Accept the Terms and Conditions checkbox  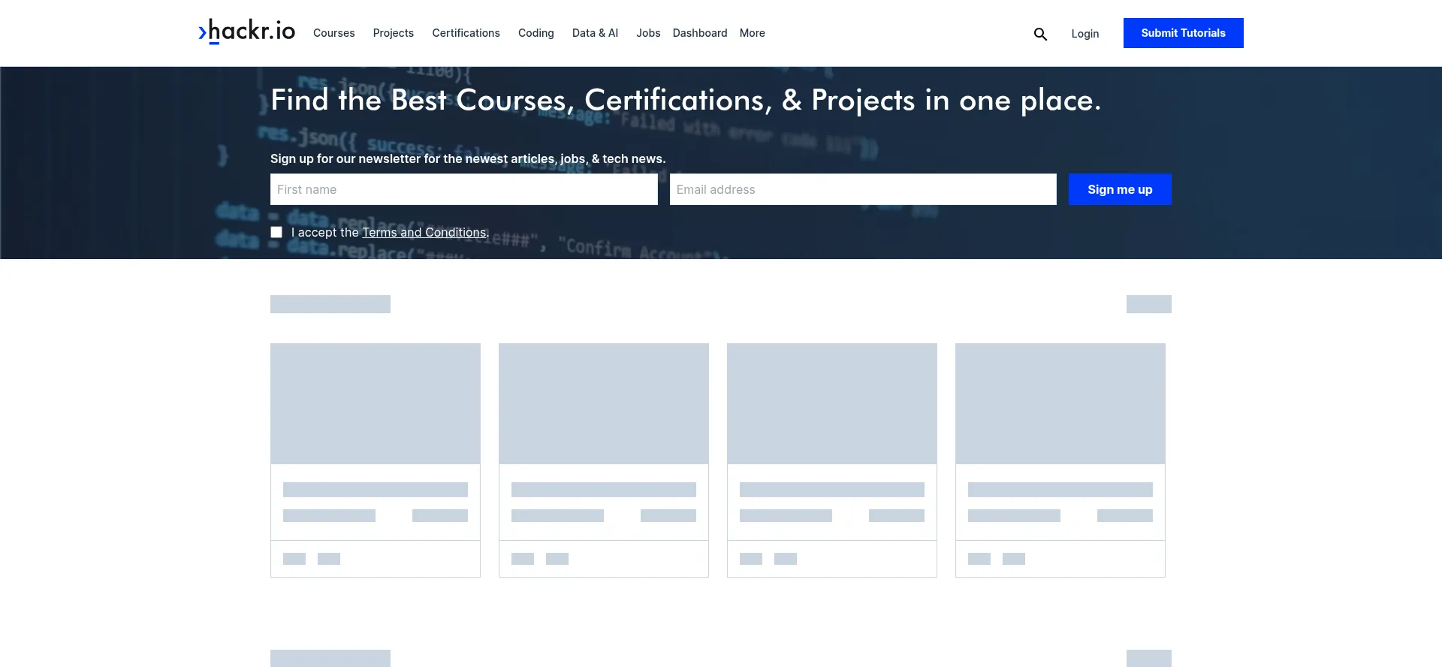(276, 233)
